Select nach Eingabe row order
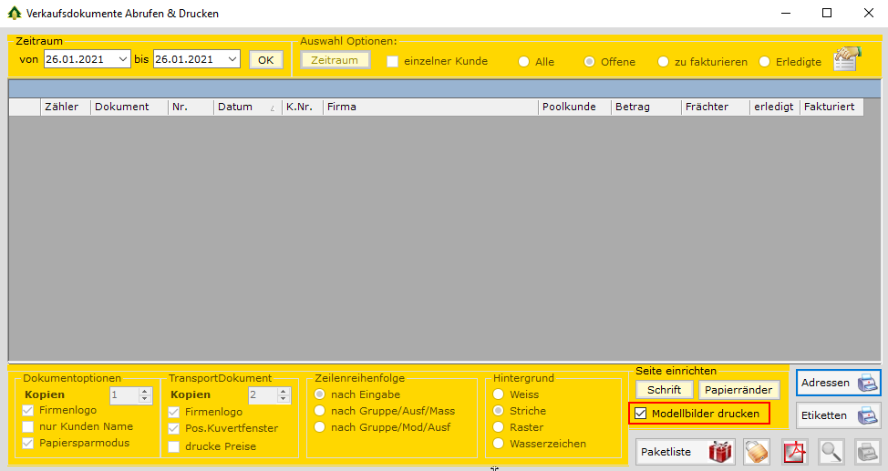The width and height of the screenshot is (888, 471). [x=320, y=394]
